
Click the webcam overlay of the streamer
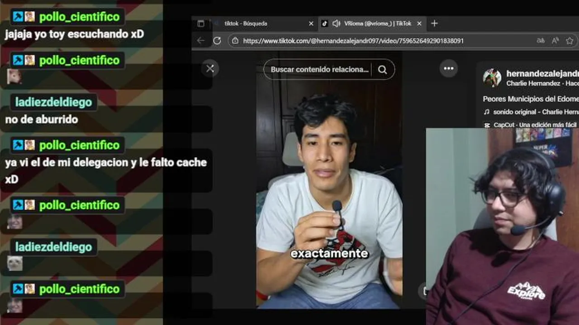click(x=502, y=226)
